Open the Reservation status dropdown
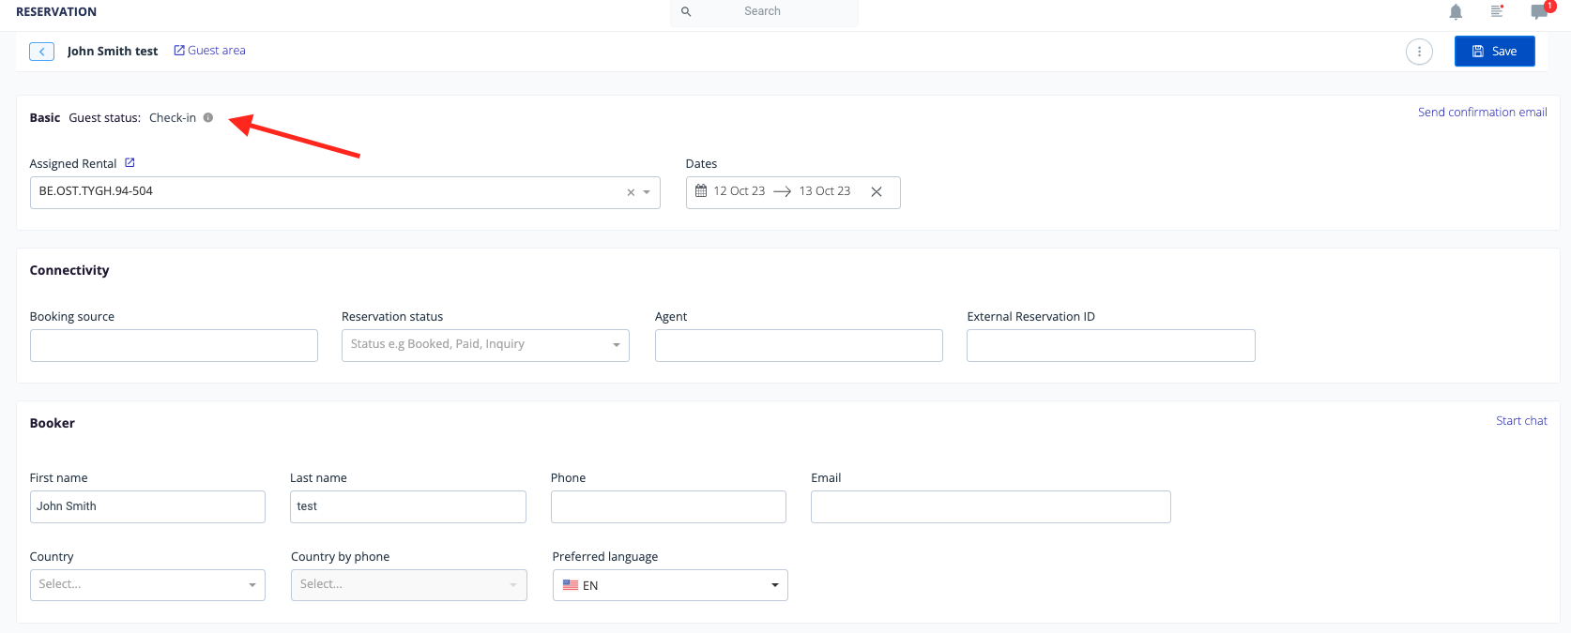 pos(616,345)
